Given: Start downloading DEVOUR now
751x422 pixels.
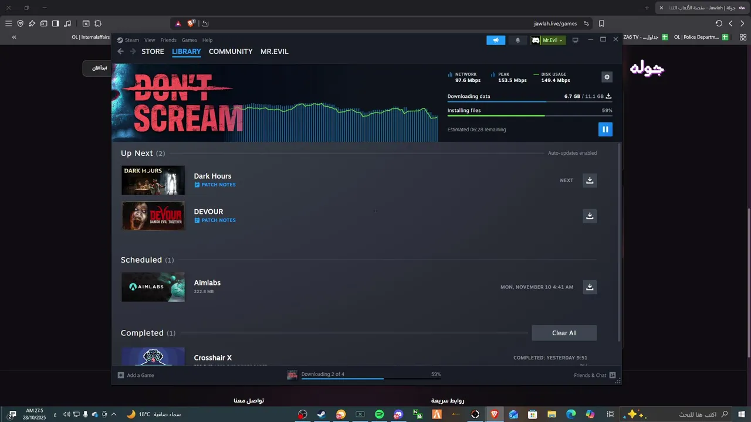Looking at the screenshot, I should 590,216.
